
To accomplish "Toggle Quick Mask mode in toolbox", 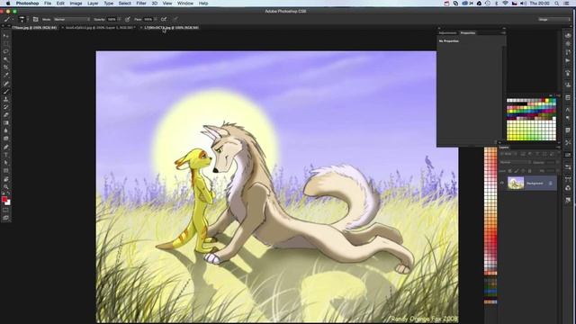I will click(5, 210).
